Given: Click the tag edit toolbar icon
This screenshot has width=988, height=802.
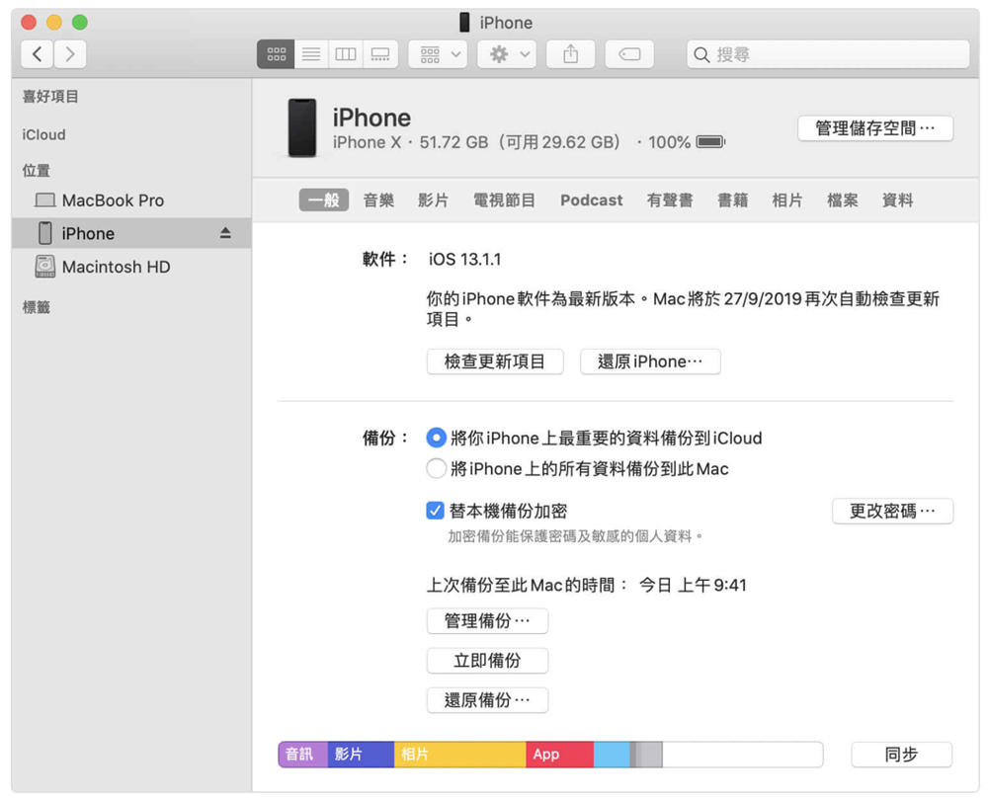Looking at the screenshot, I should click(629, 55).
